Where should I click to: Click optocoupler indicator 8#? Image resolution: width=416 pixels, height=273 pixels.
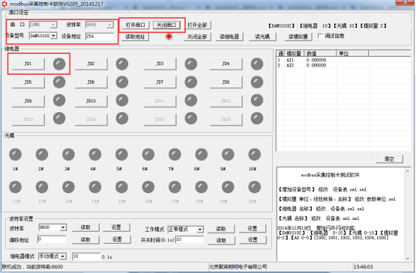click(201, 154)
